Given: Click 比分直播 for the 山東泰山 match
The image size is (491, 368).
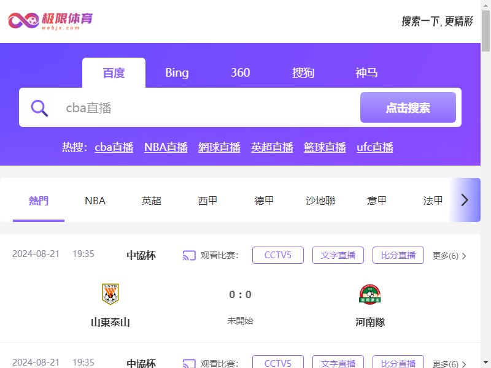Looking at the screenshot, I should pyautogui.click(x=398, y=255).
